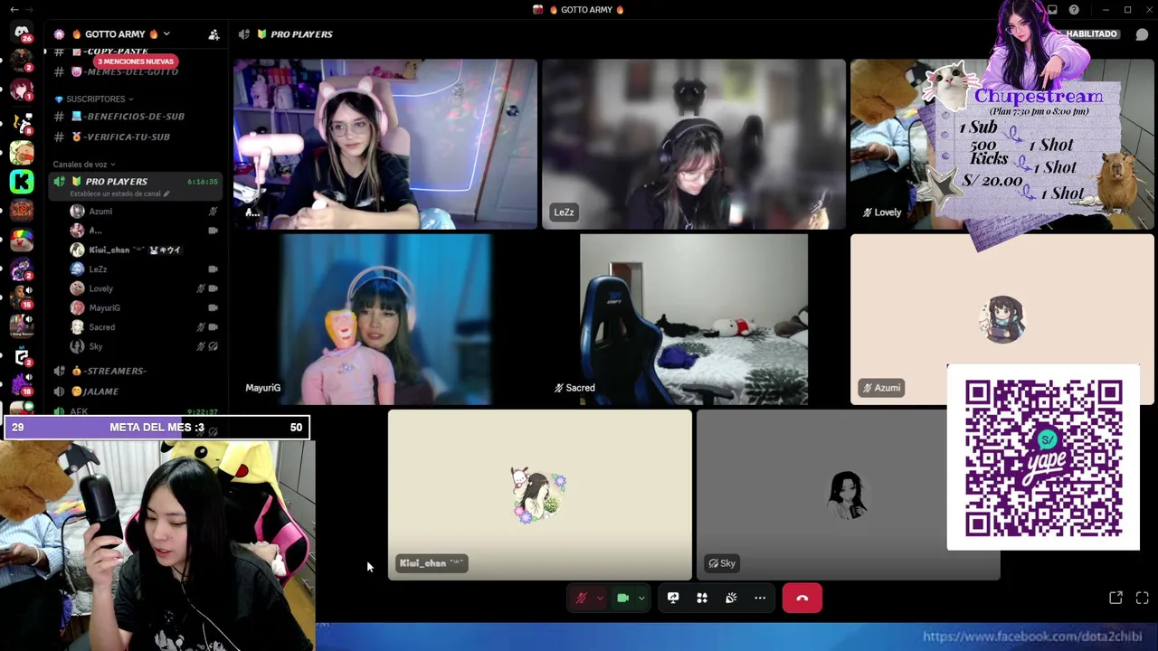Focus Kiwi_chan's avatar tile
Viewport: 1158px width, 651px height.
click(x=540, y=495)
